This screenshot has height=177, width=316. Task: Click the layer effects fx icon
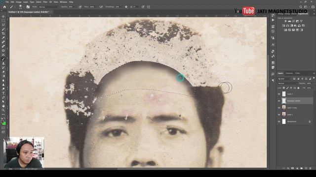point(288,168)
